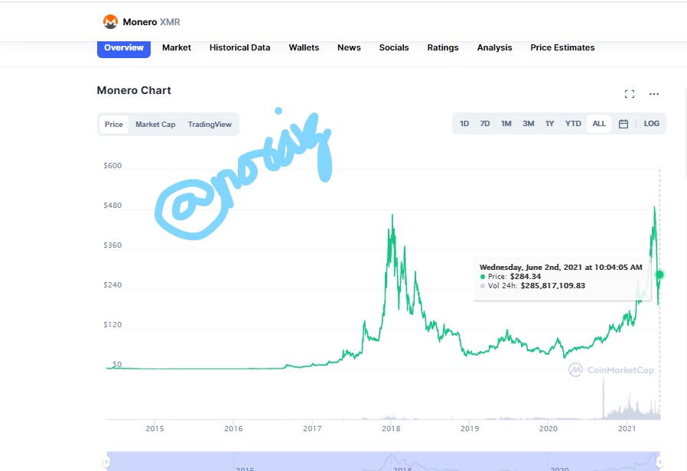Image resolution: width=687 pixels, height=471 pixels.
Task: Click the 2016 year axis label
Action: coord(233,428)
